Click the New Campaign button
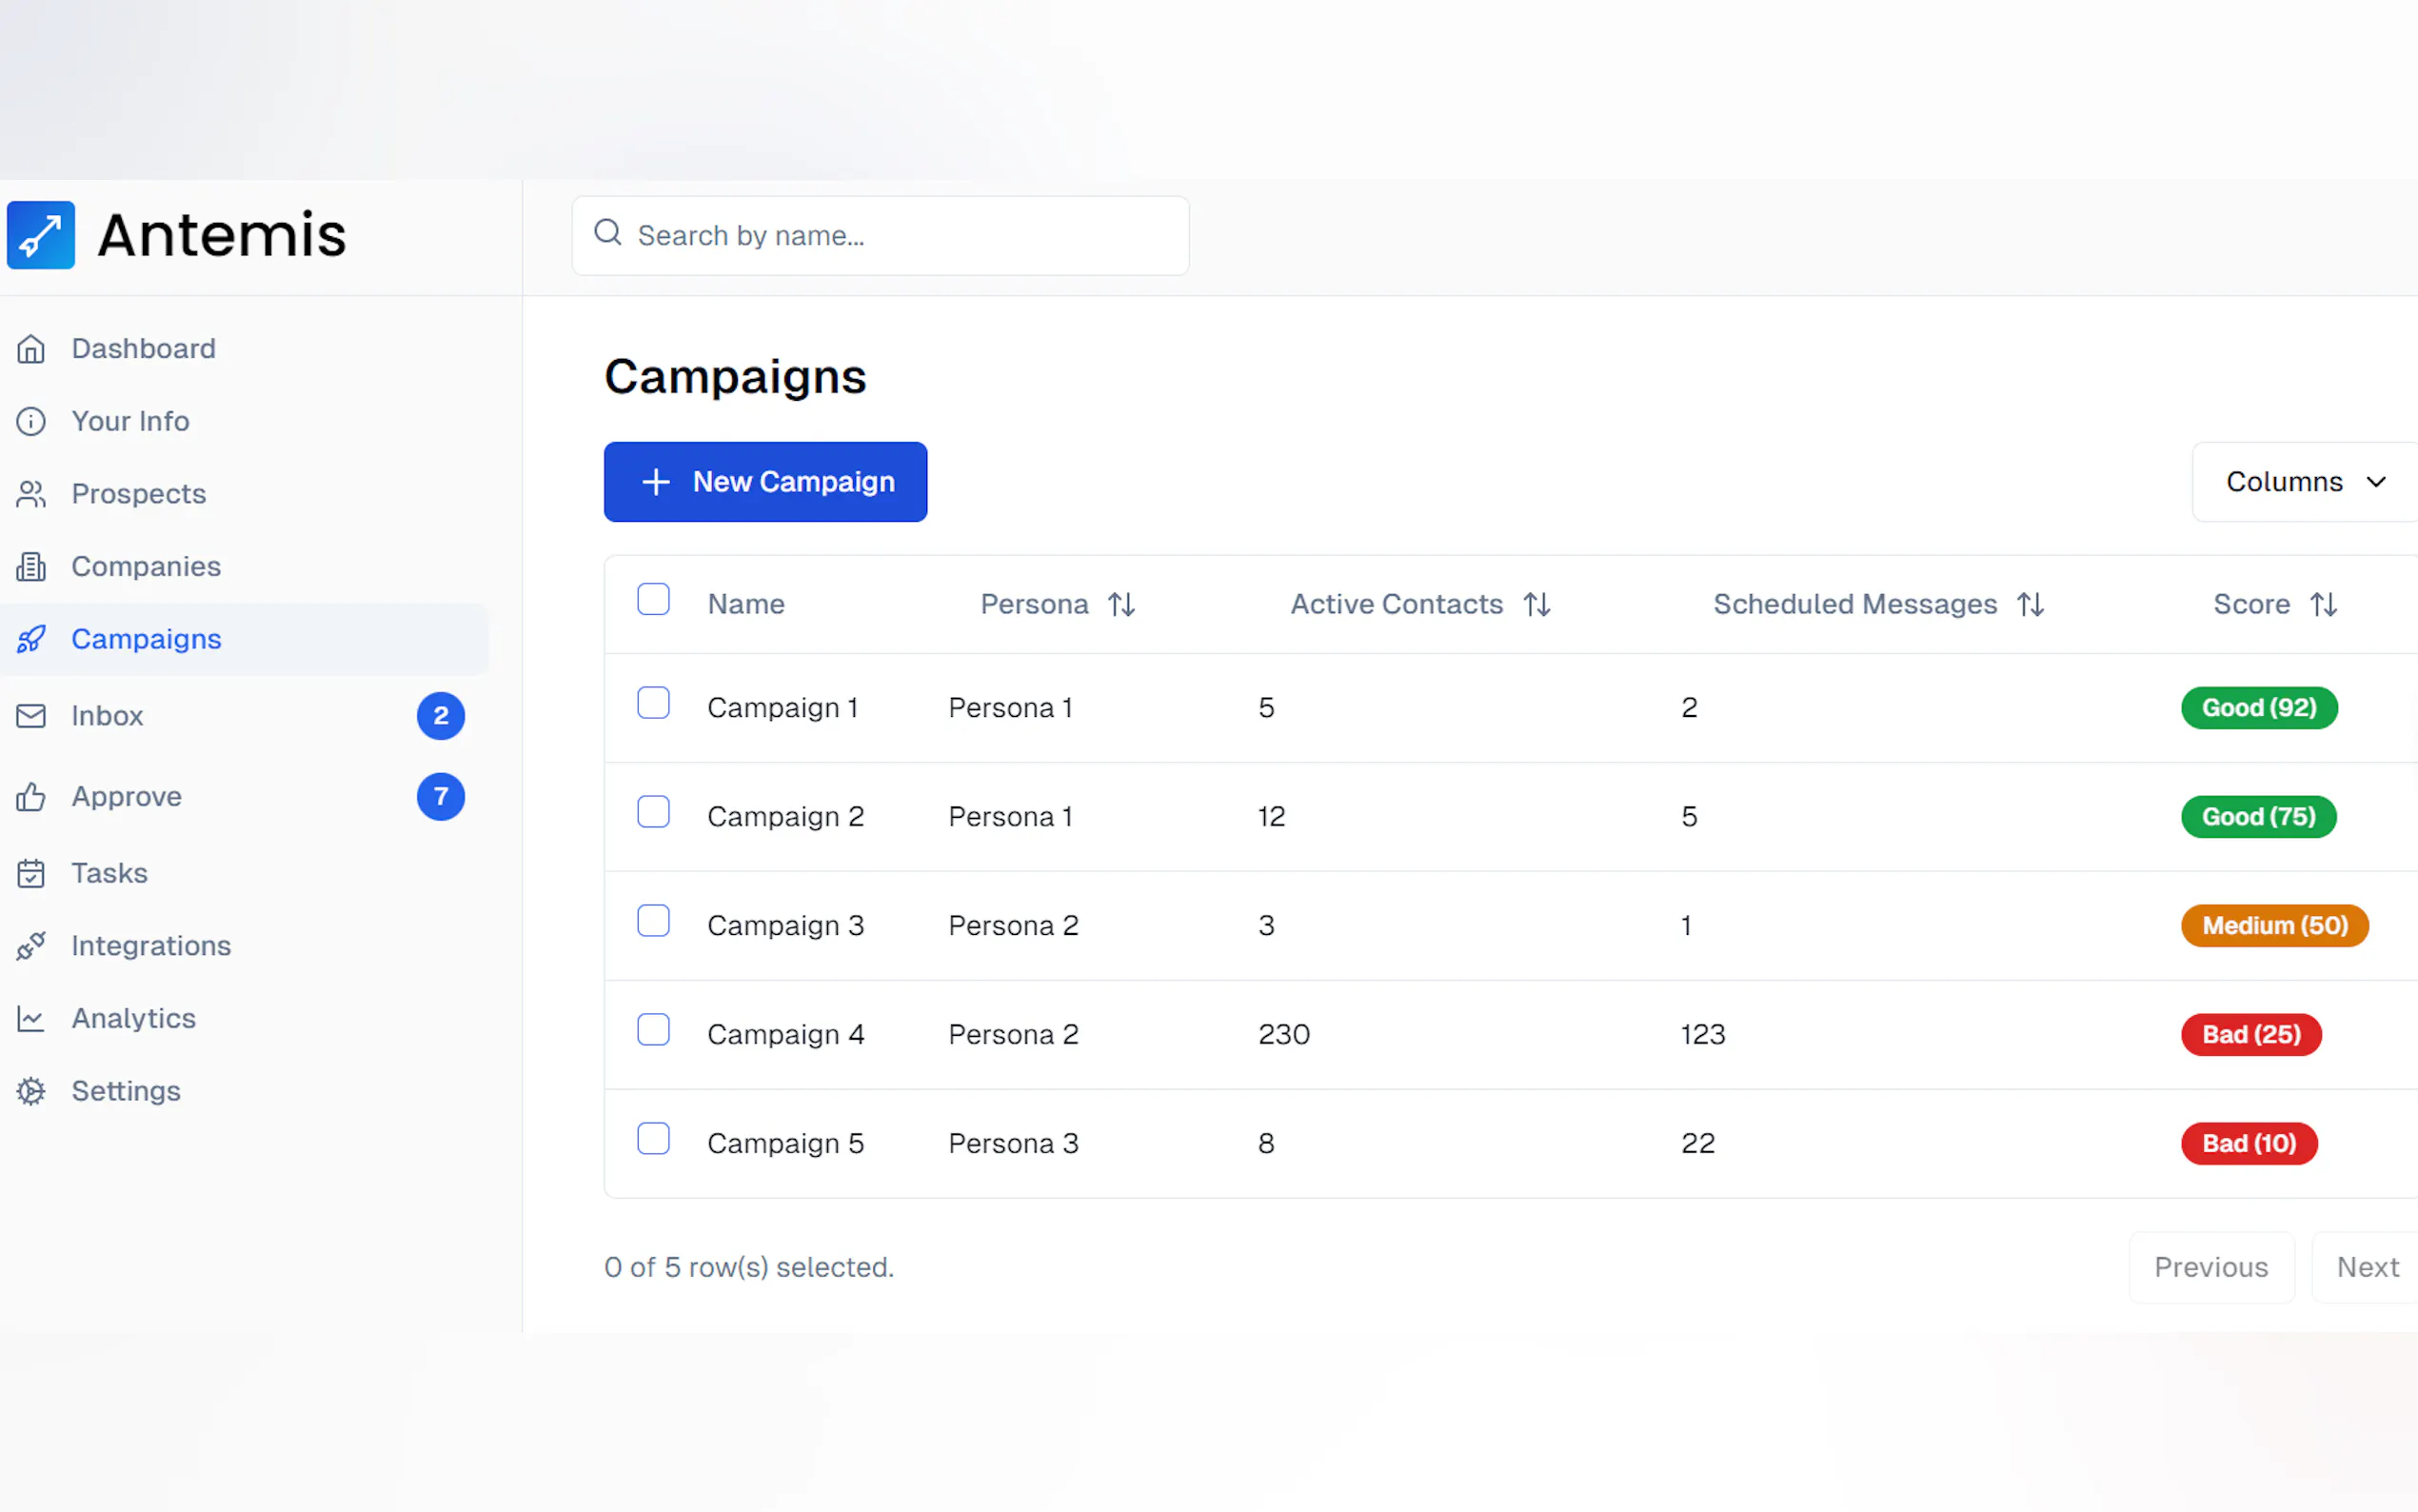2418x1512 pixels. 764,482
